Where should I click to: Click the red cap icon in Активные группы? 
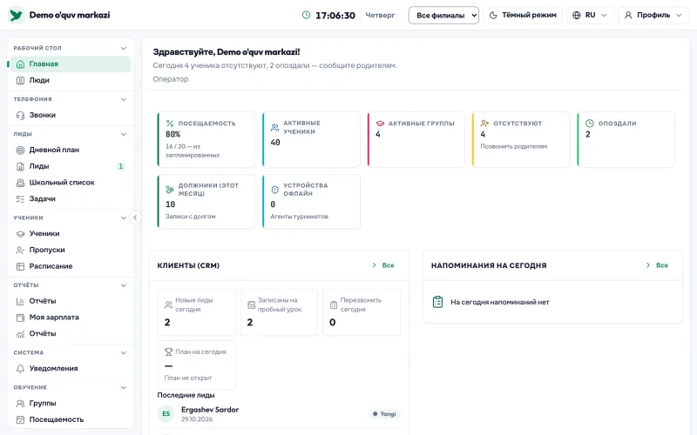click(380, 124)
